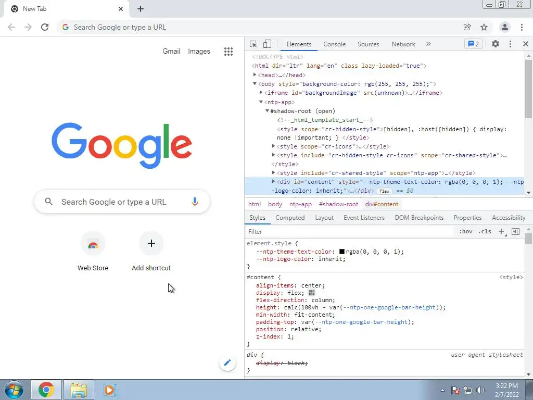Screen dimensions: 533x400
Task: Expand the cr-icons style node
Action: coord(273,146)
